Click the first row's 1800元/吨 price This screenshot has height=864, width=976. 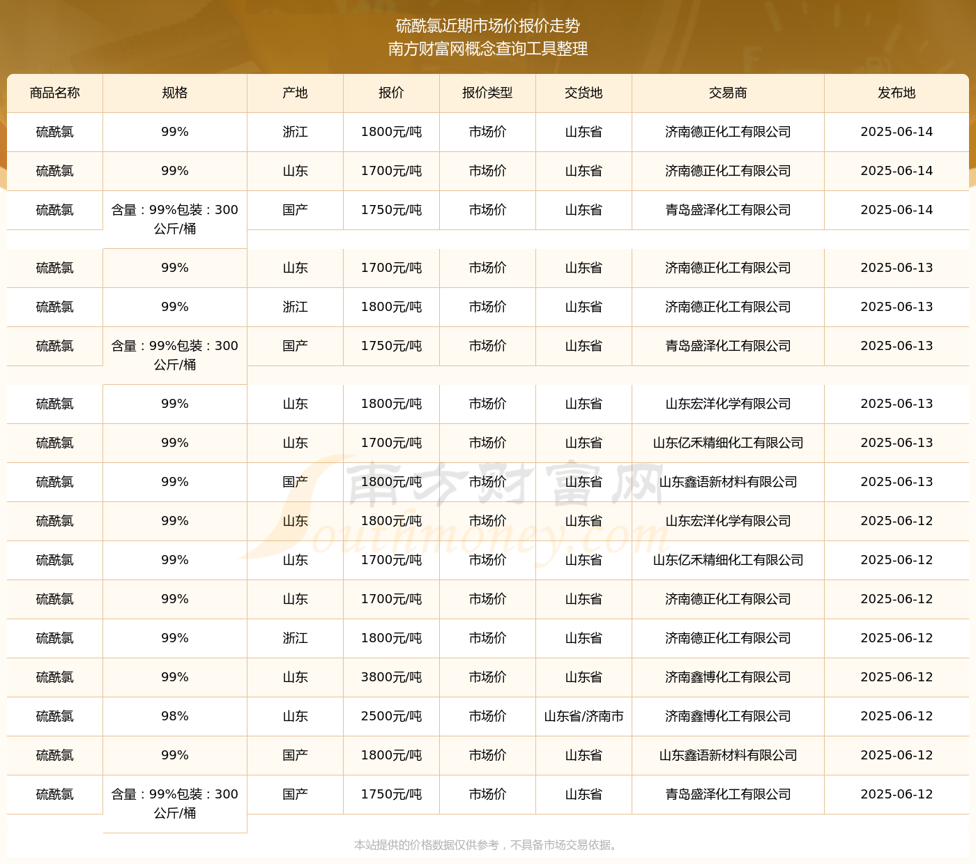pyautogui.click(x=392, y=132)
